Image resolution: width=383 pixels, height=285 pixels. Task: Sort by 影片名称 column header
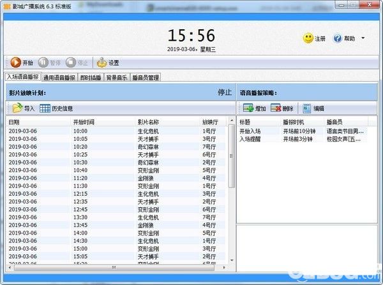click(x=167, y=122)
